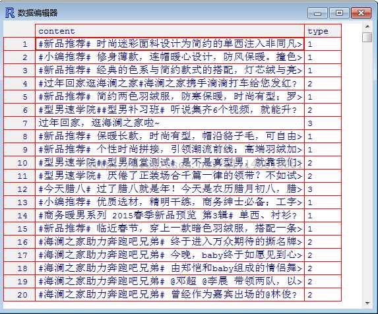Image resolution: width=378 pixels, height=314 pixels.
Task: Click content cell '优质选材，精明干练'
Action: pyautogui.click(x=170, y=203)
